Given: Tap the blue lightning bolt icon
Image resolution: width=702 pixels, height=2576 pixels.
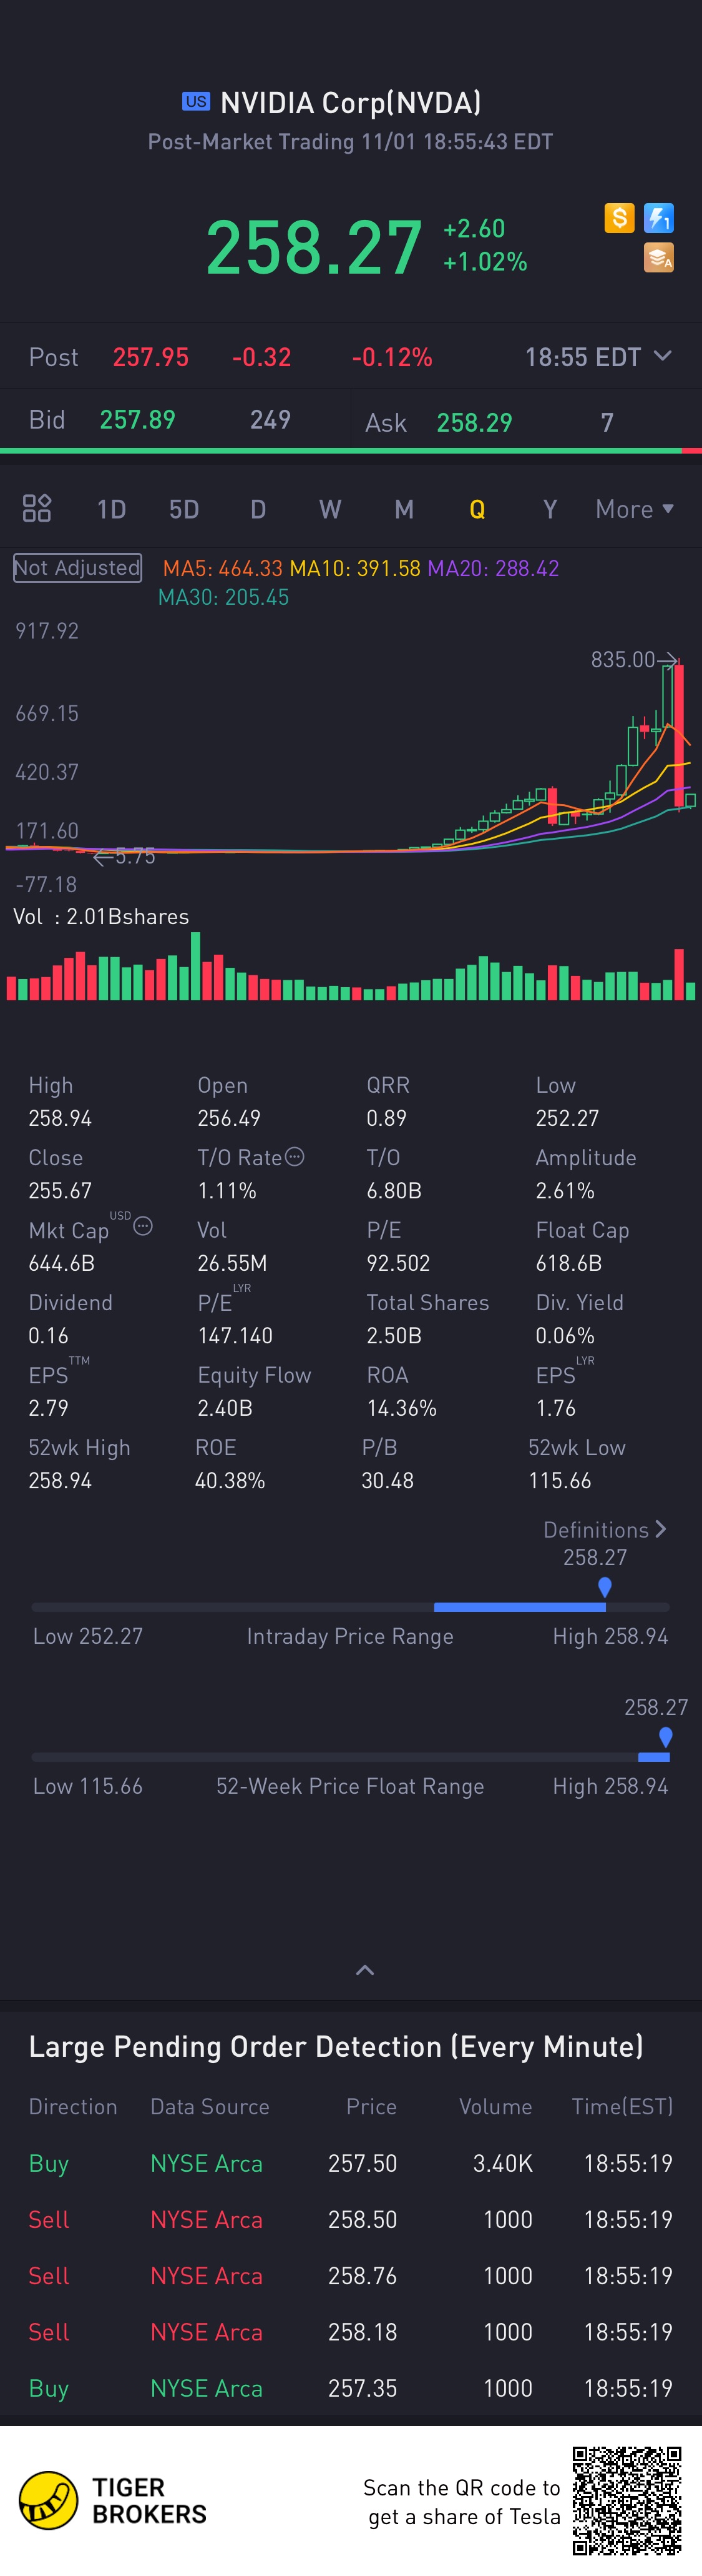Looking at the screenshot, I should (x=659, y=217).
